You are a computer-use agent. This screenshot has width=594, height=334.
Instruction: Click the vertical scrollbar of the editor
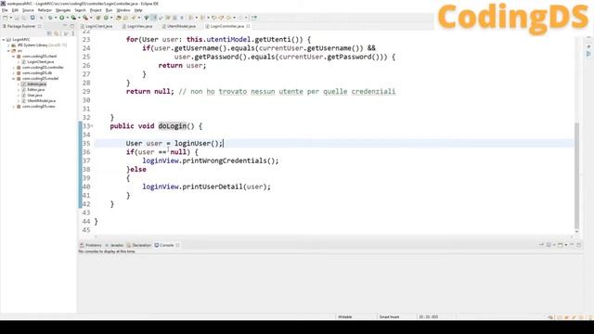click(x=577, y=176)
